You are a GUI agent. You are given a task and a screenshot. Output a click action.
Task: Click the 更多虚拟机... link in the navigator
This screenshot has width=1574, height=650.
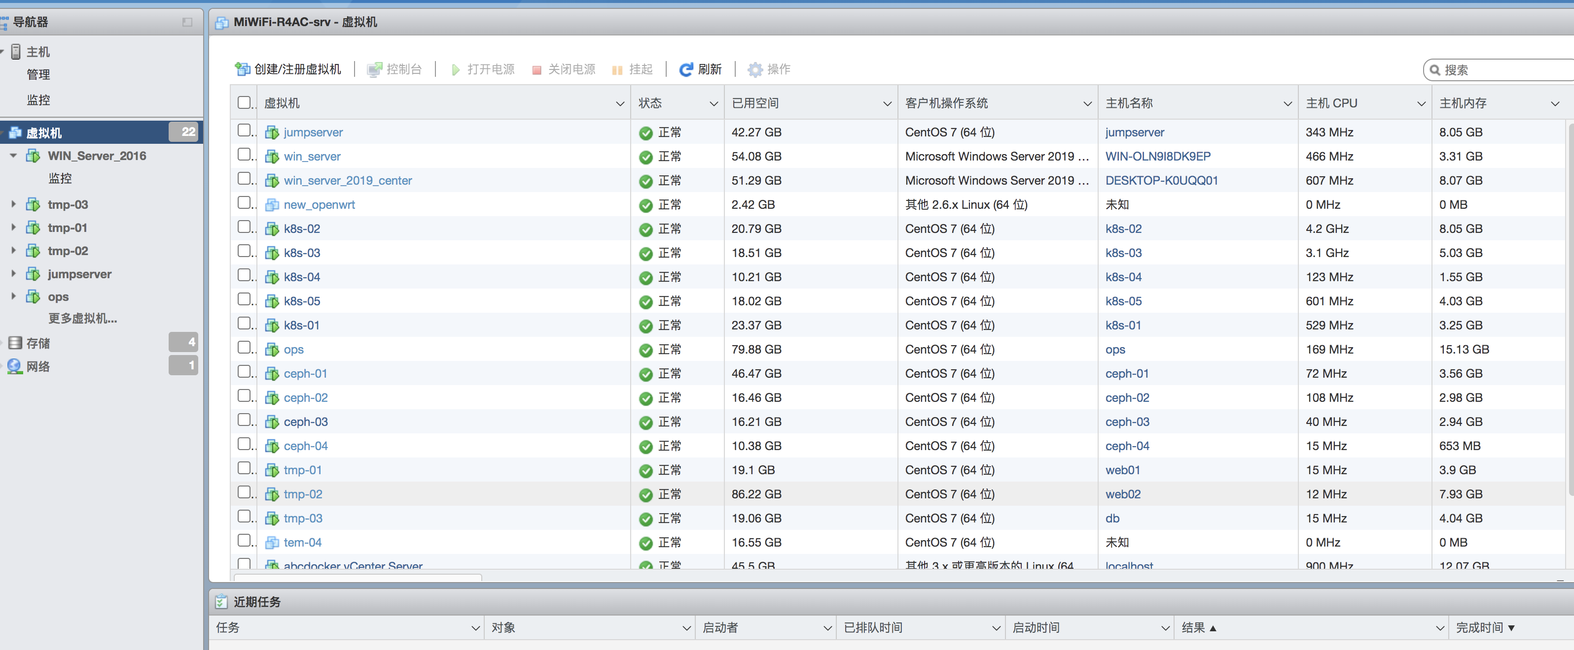[82, 319]
